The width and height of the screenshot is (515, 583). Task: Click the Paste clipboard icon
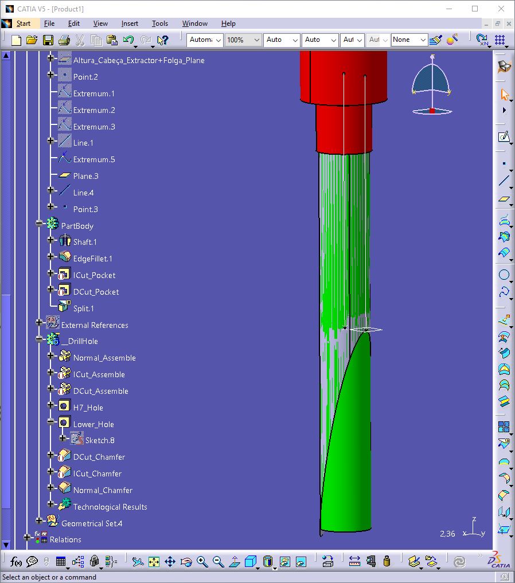click(112, 40)
